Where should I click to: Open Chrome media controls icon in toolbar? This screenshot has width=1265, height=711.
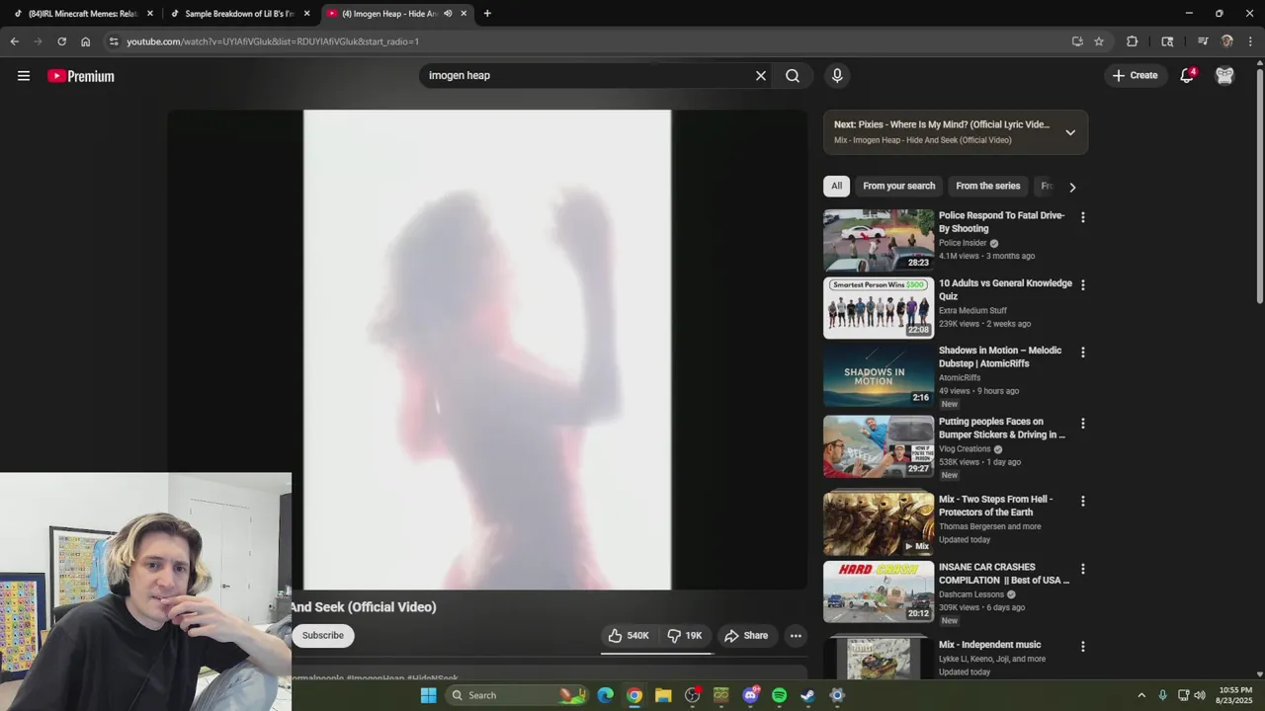[1203, 41]
